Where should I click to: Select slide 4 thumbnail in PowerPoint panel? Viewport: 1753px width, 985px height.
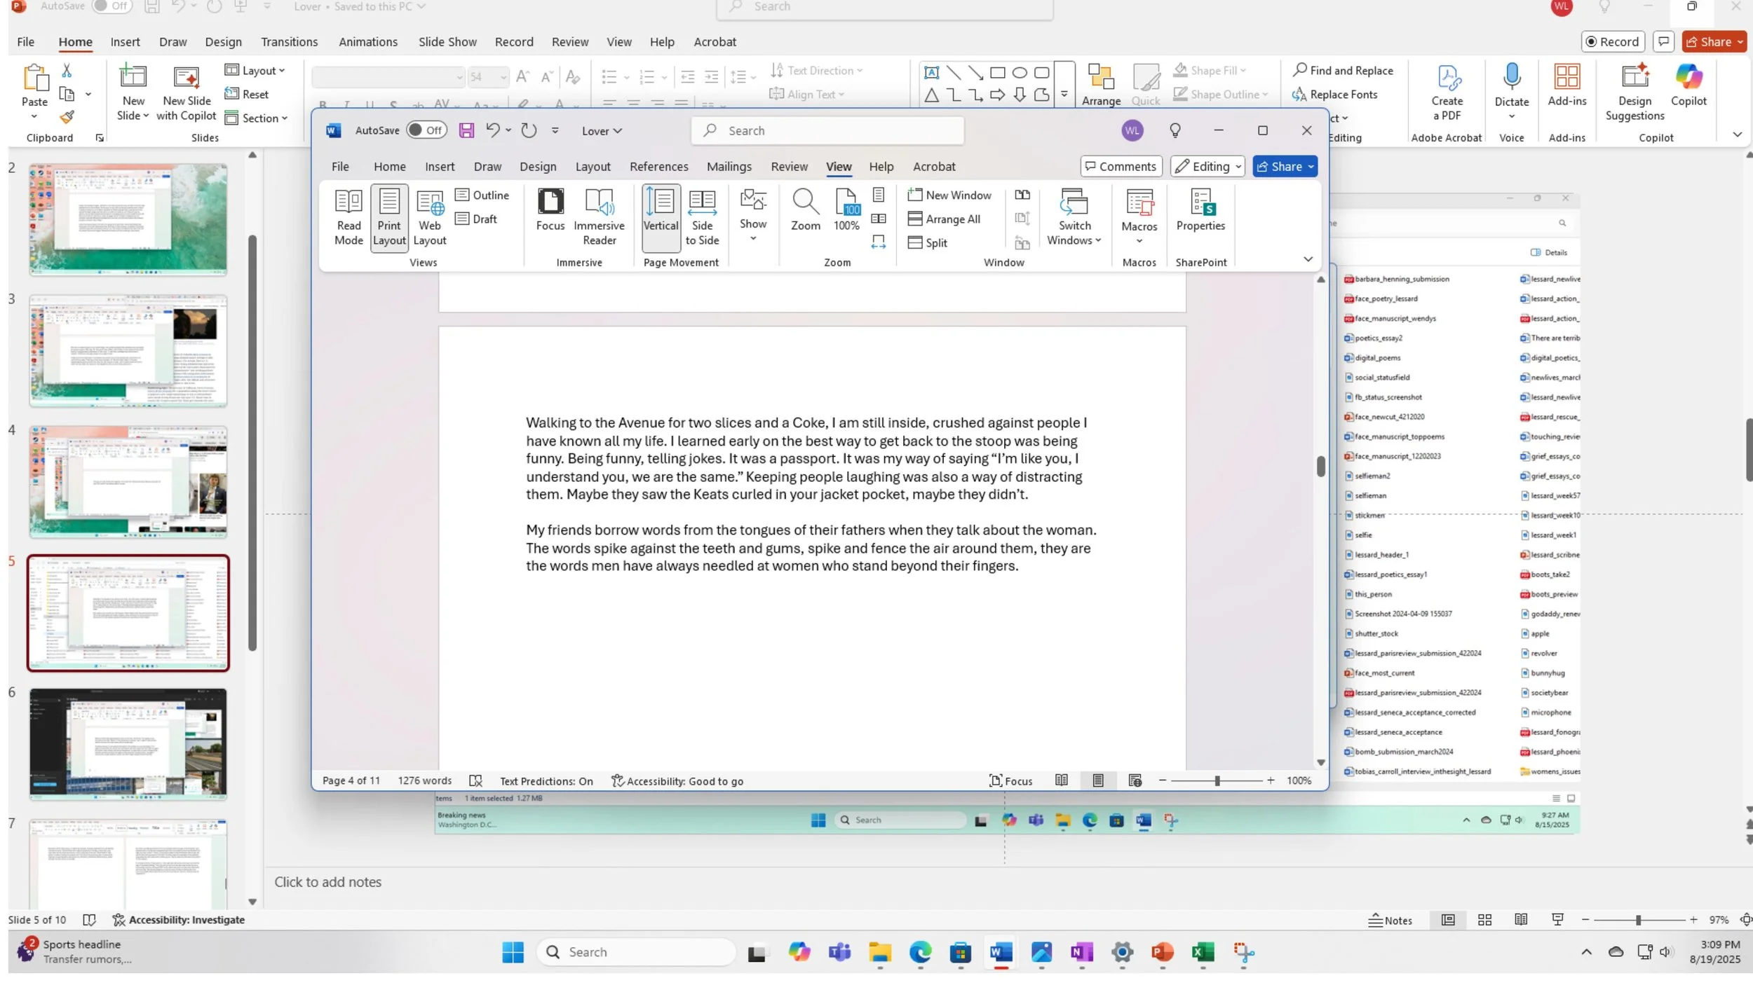tap(128, 482)
